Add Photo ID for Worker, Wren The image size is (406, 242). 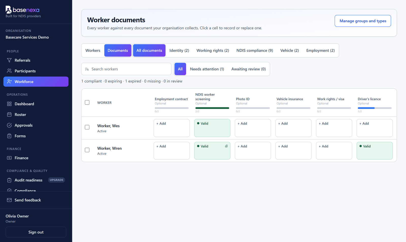coord(253,151)
